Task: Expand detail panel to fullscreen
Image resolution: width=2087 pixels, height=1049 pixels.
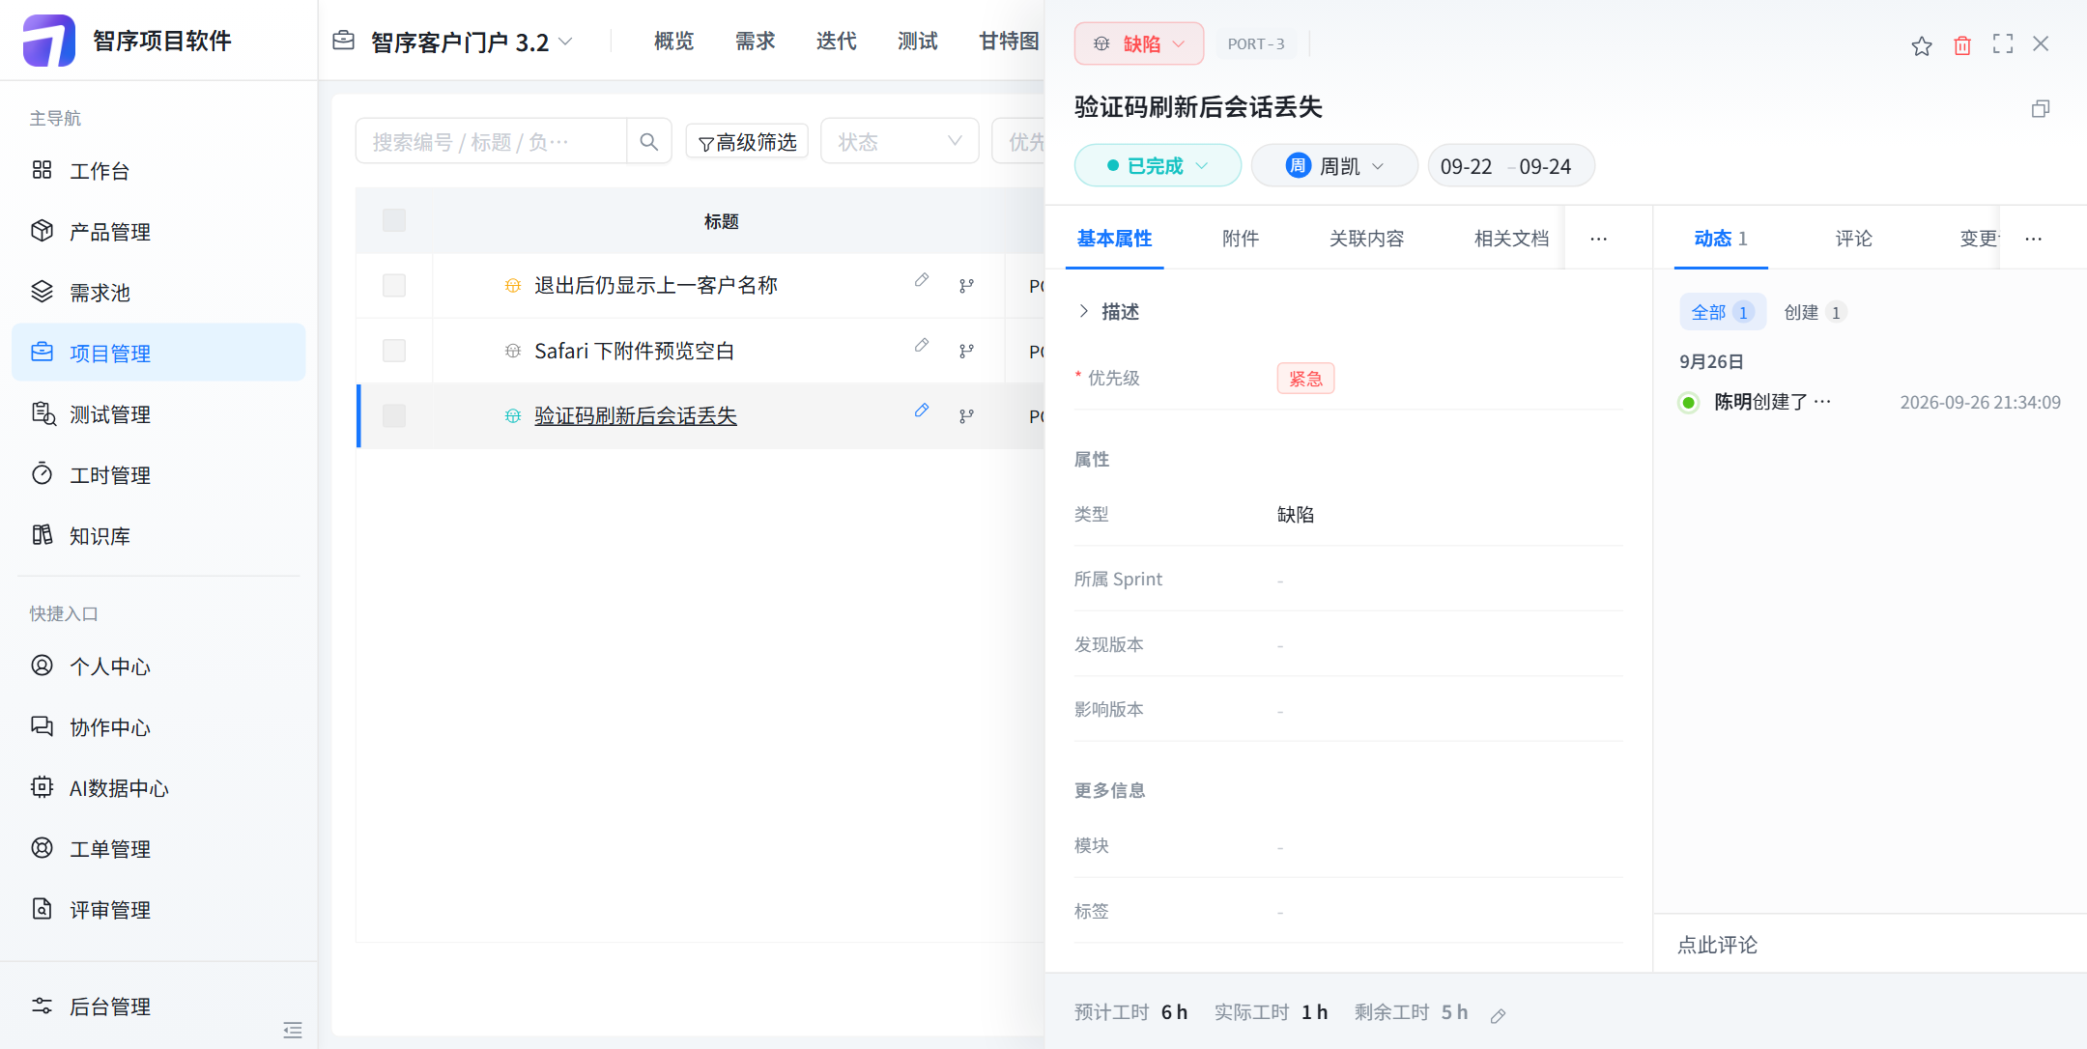Action: tap(2003, 44)
